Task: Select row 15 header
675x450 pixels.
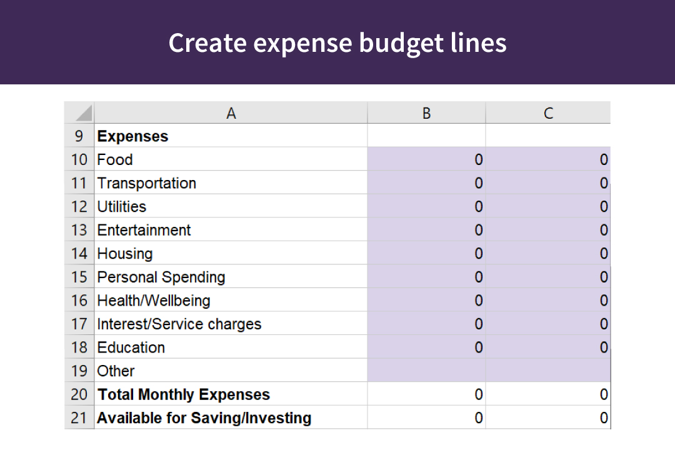Action: [x=79, y=276]
